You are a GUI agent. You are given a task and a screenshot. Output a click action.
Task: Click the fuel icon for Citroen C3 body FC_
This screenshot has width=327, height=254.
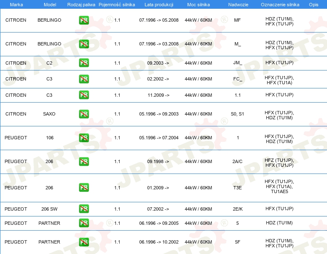pos(84,79)
